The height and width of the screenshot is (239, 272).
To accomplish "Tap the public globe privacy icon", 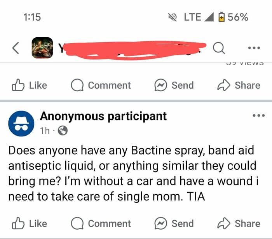I will [x=63, y=131].
